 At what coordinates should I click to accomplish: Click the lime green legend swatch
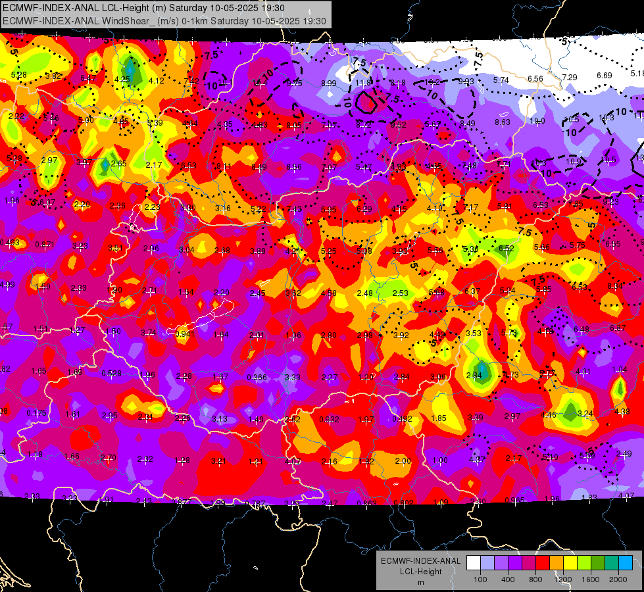coord(583,563)
